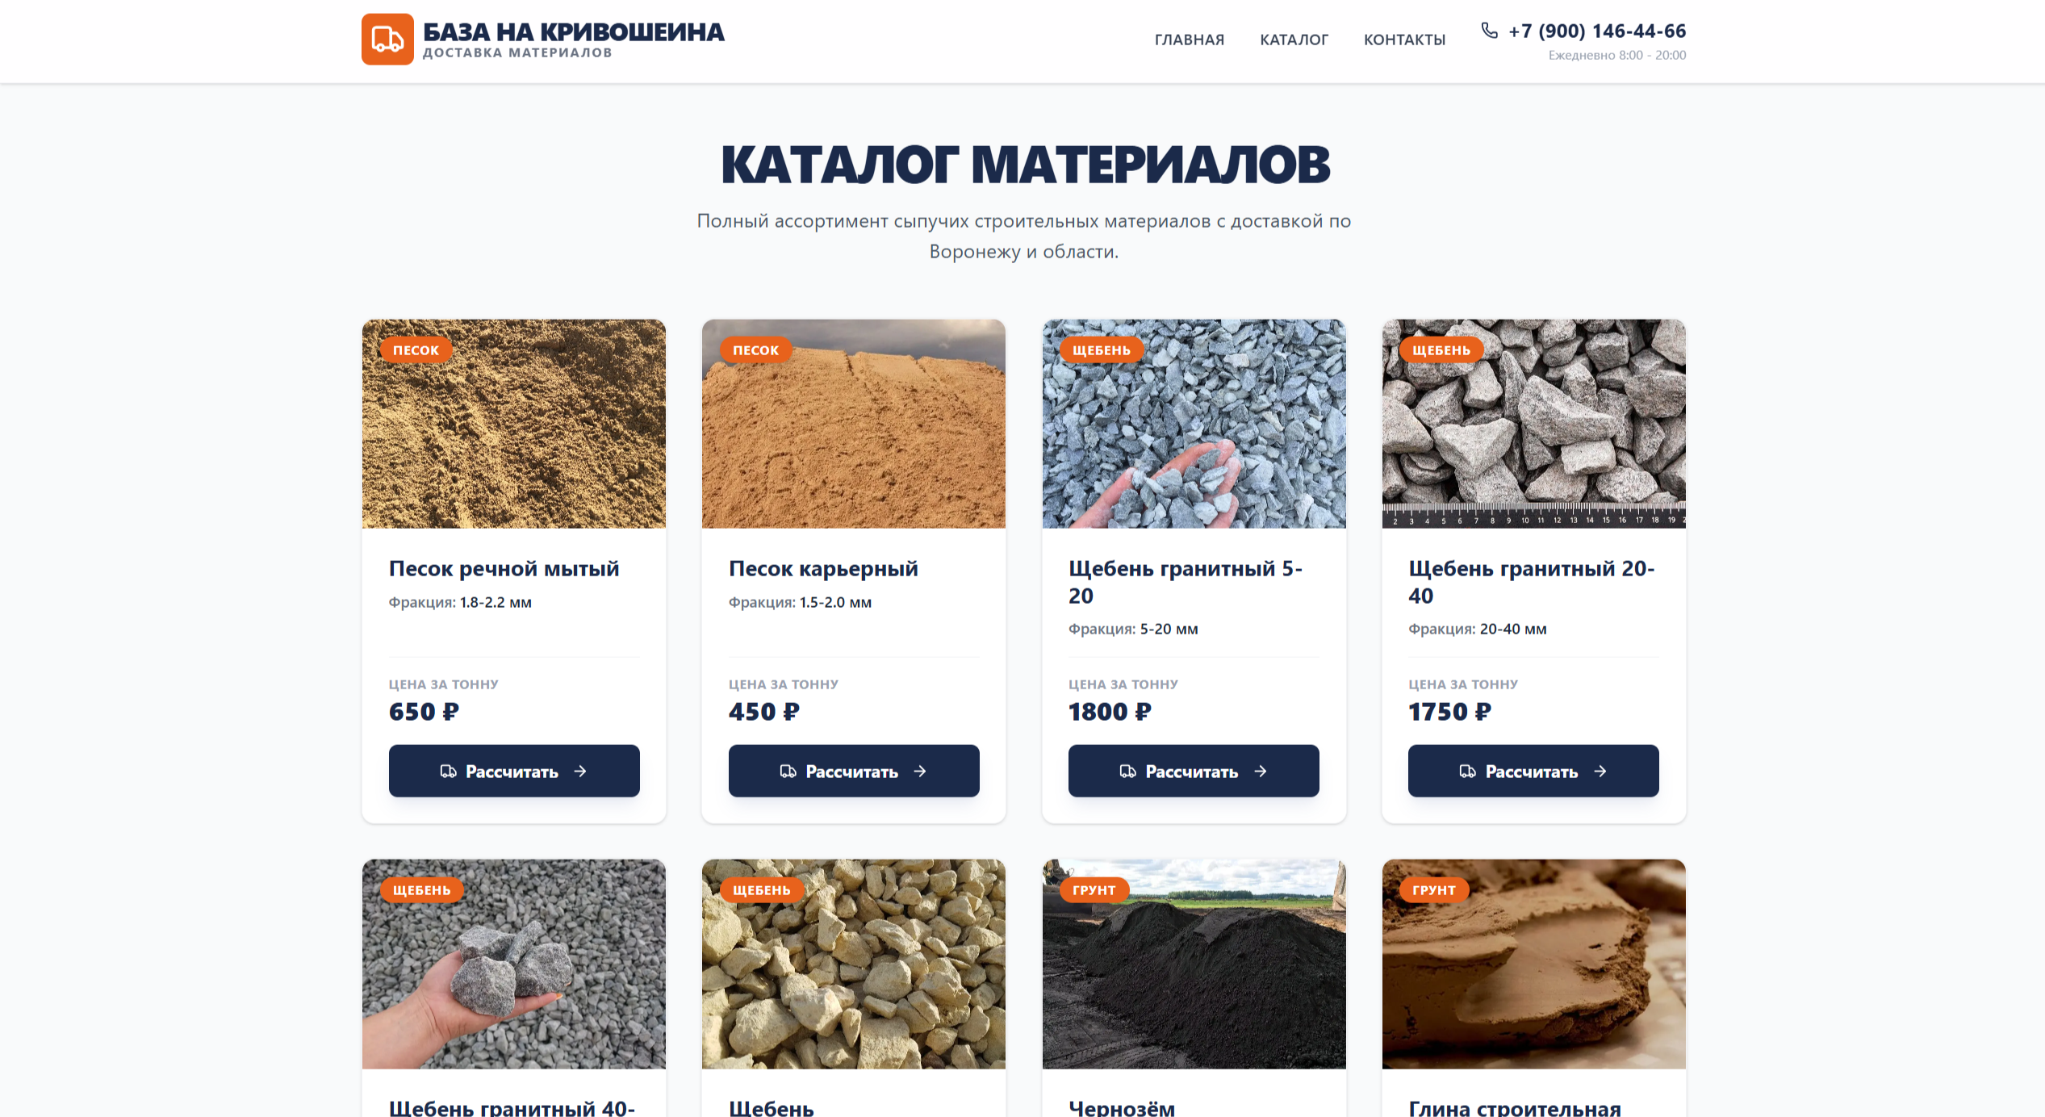Click arrow icon on quarry sand Рассчитать button
The height and width of the screenshot is (1117, 2045).
(x=920, y=772)
